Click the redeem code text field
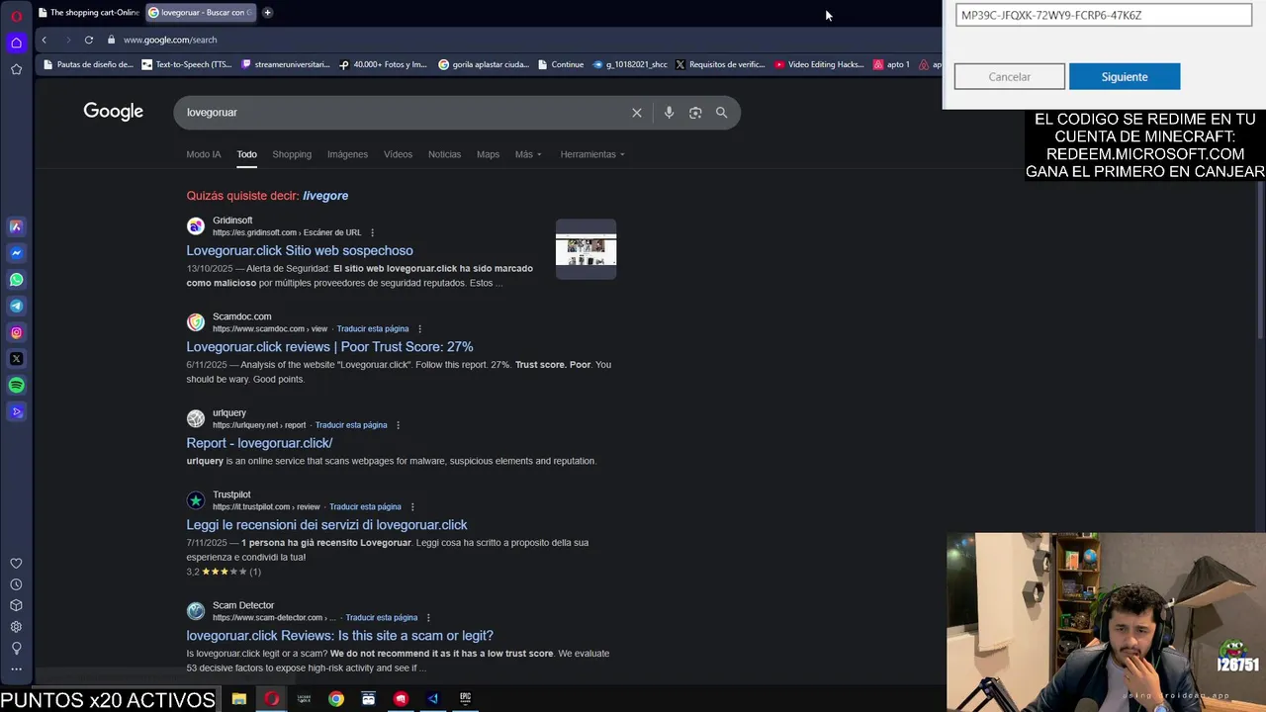The height and width of the screenshot is (712, 1266). click(1104, 15)
